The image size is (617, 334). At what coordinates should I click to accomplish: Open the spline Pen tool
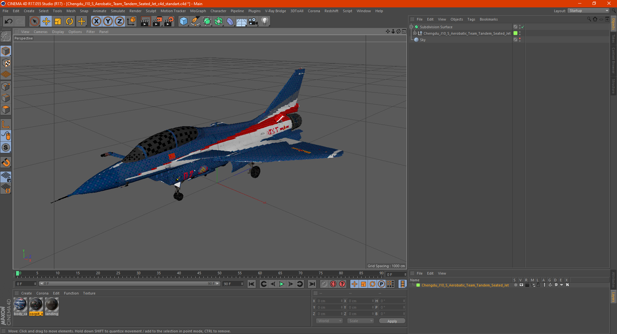tap(195, 22)
